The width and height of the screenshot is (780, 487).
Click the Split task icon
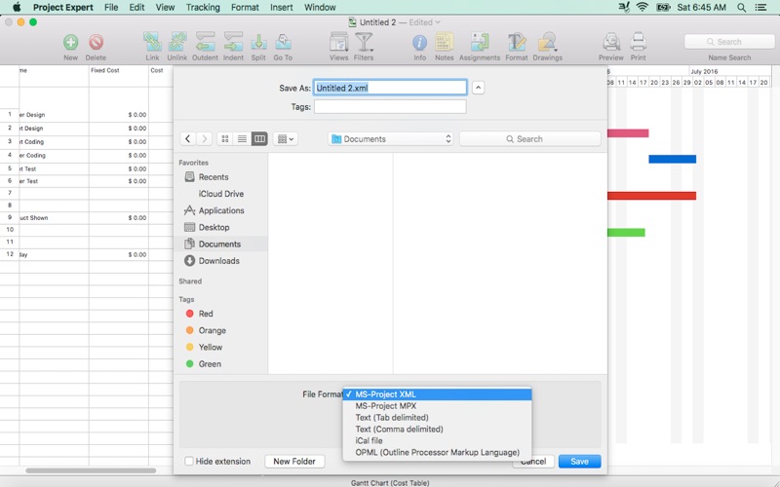pyautogui.click(x=258, y=42)
